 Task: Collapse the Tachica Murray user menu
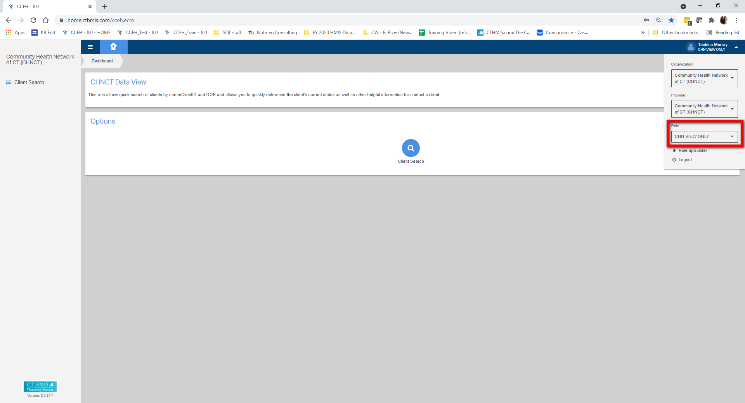[x=736, y=47]
